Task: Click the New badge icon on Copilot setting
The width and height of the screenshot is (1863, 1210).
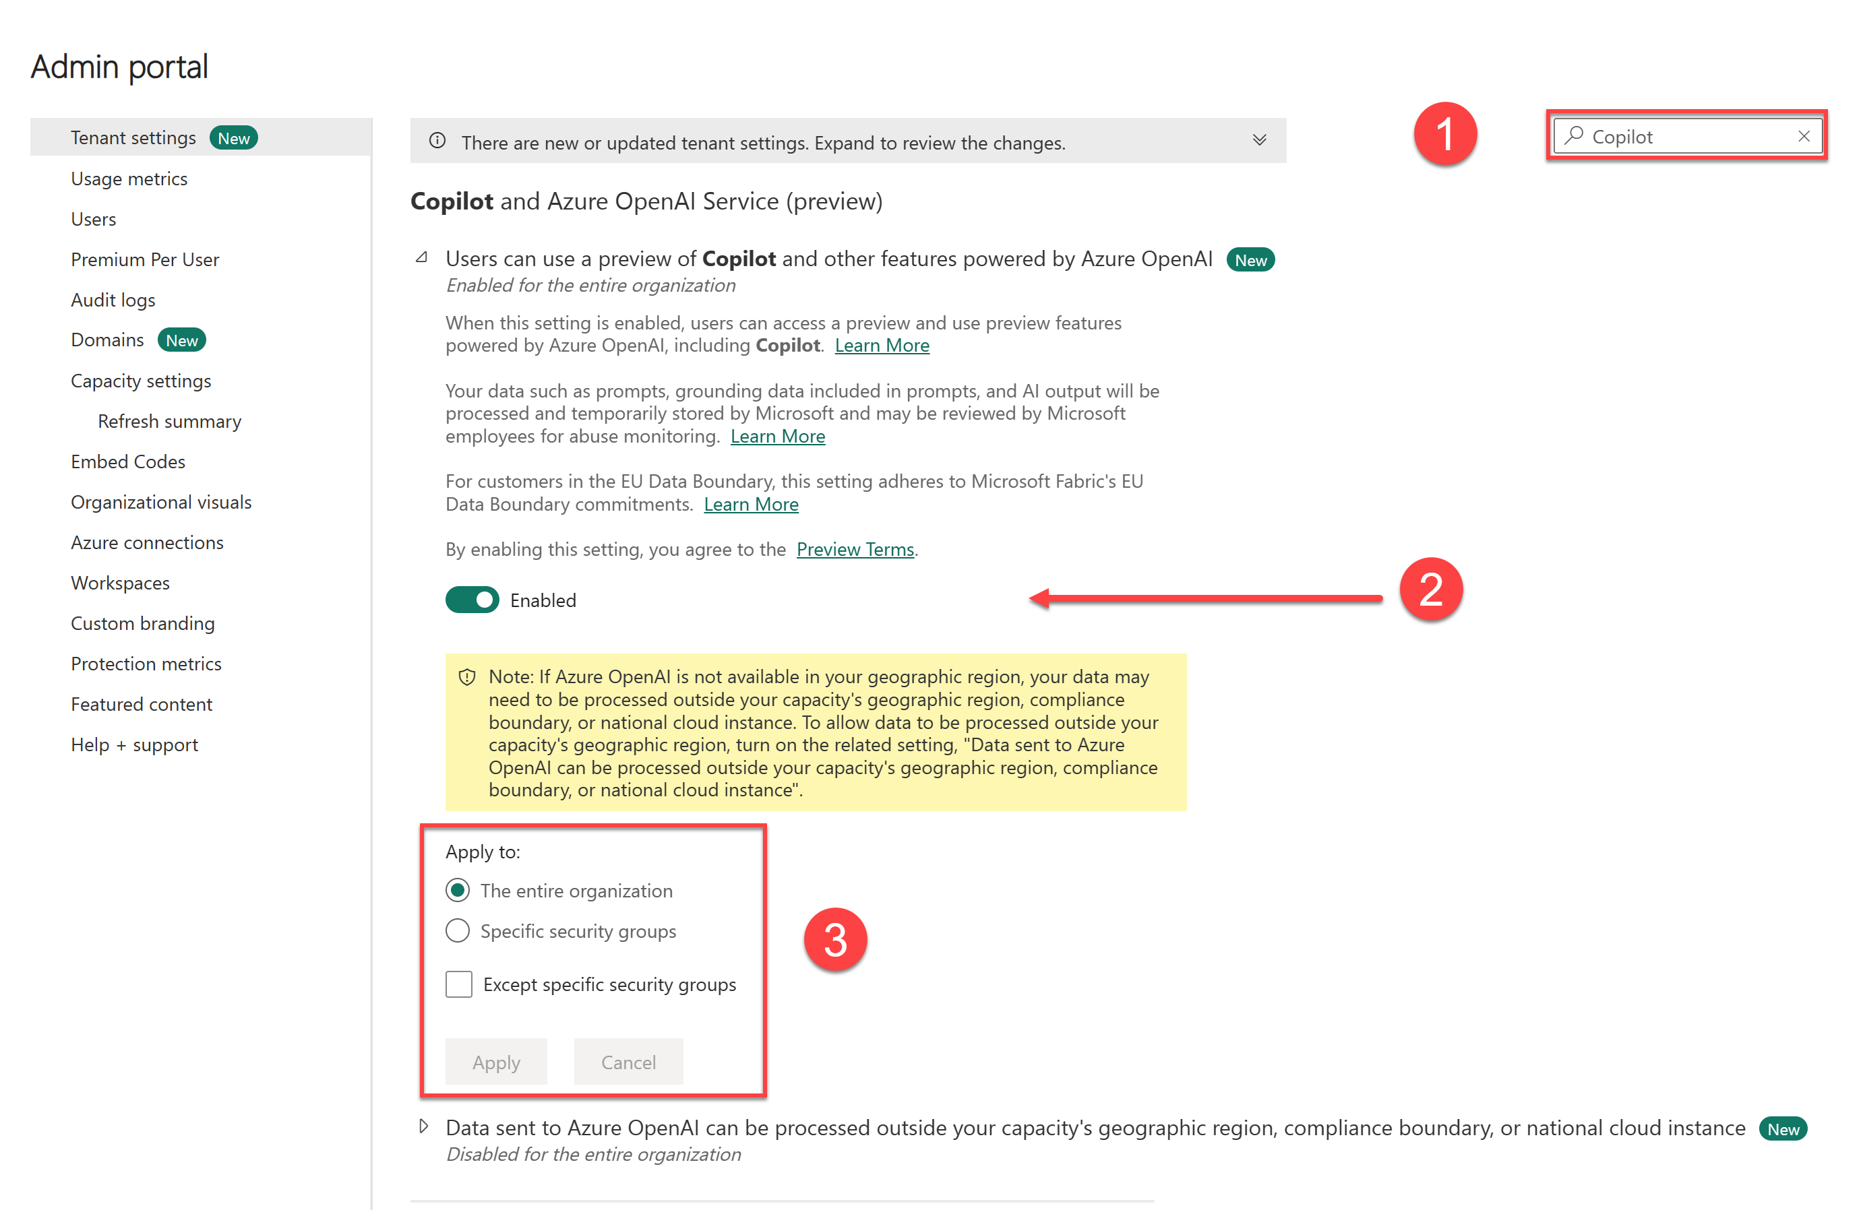Action: 1250,261
